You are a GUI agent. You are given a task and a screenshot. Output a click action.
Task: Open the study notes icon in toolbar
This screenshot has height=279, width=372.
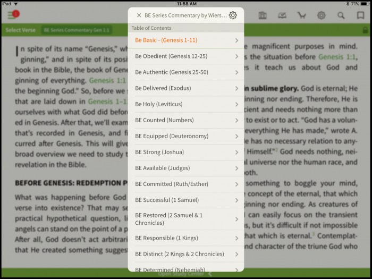[x=282, y=15]
